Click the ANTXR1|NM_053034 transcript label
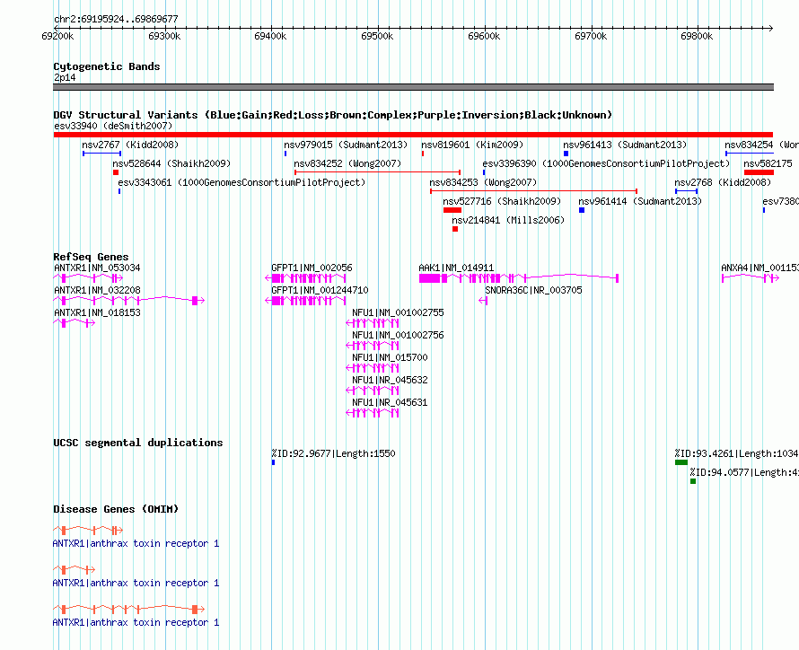The width and height of the screenshot is (799, 650). (97, 268)
